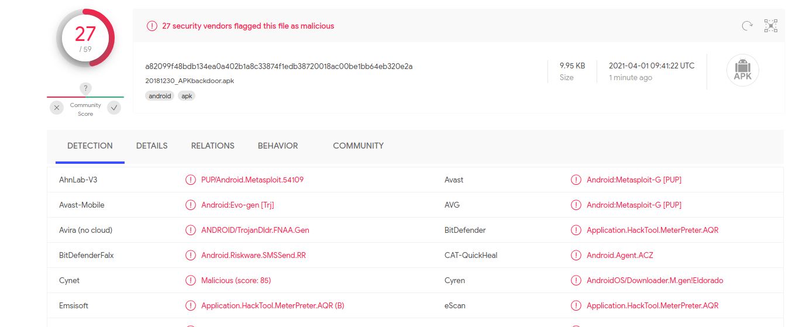Vote file as harmless with checkmark icon

point(114,108)
